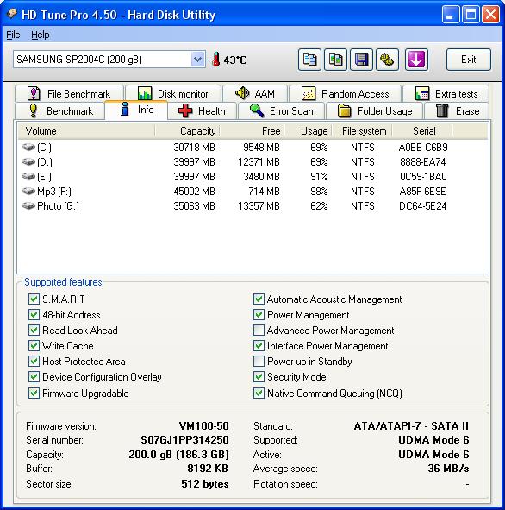Enable the Advanced Power Management checkbox
This screenshot has height=510, width=505.
(x=259, y=331)
